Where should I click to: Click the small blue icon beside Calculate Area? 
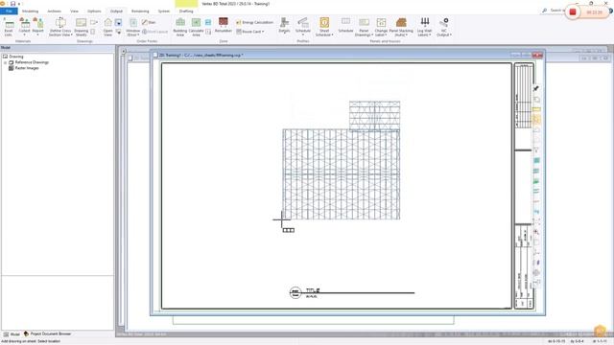coord(208,22)
